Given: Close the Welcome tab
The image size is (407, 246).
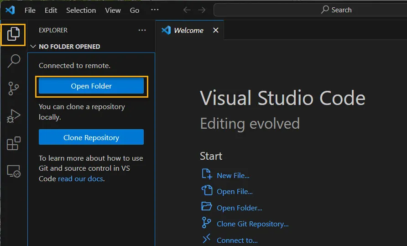Looking at the screenshot, I should pyautogui.click(x=216, y=30).
